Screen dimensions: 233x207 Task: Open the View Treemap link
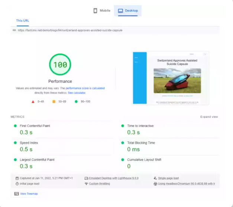[29, 194]
